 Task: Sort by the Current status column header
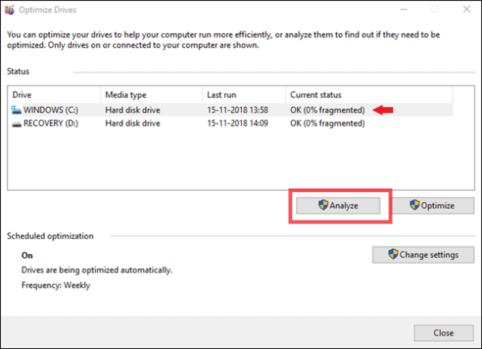pyautogui.click(x=370, y=95)
